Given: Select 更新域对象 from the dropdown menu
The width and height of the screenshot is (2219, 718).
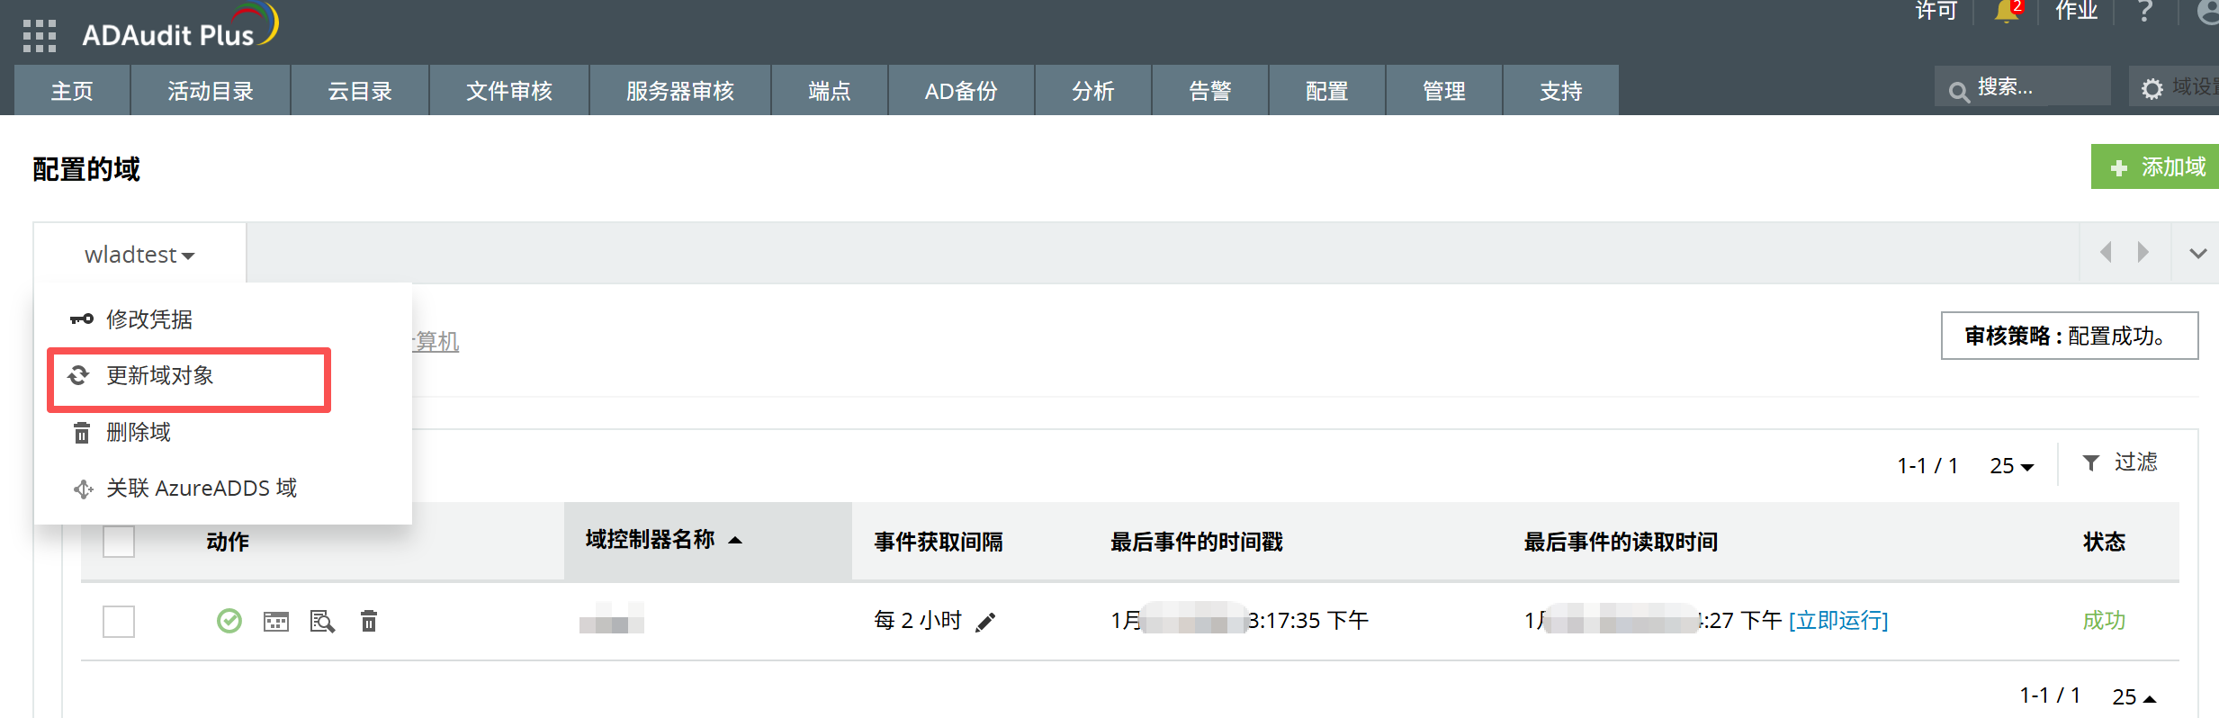Looking at the screenshot, I should [160, 376].
